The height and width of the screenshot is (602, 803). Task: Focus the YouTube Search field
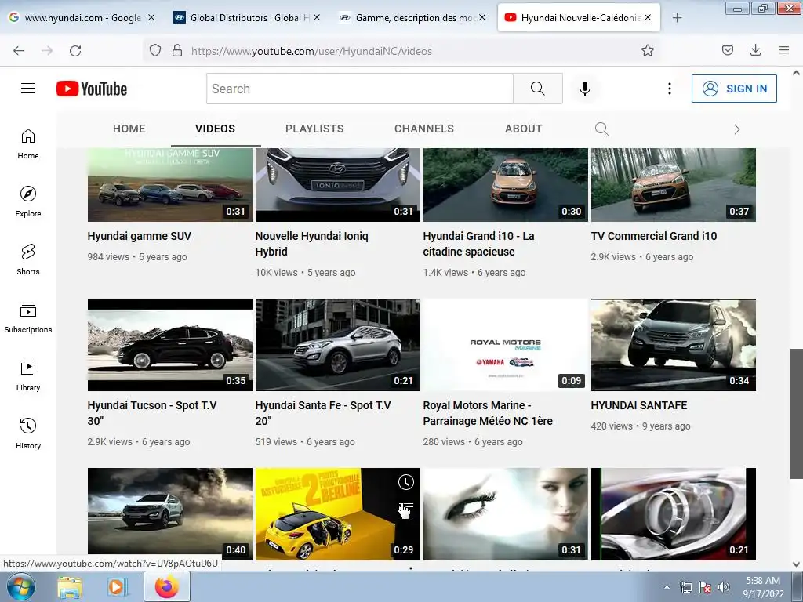click(360, 89)
